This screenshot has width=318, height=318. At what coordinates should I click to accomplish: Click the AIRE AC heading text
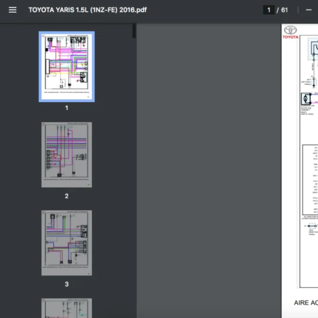coord(306,303)
